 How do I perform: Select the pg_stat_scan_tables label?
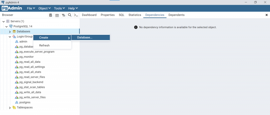(32, 87)
